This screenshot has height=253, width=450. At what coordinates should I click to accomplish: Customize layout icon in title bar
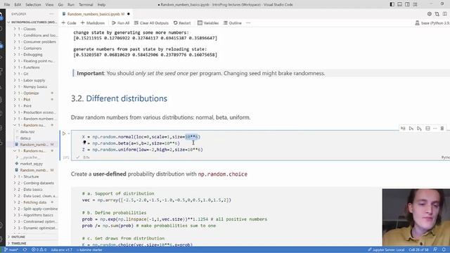pos(415,4)
